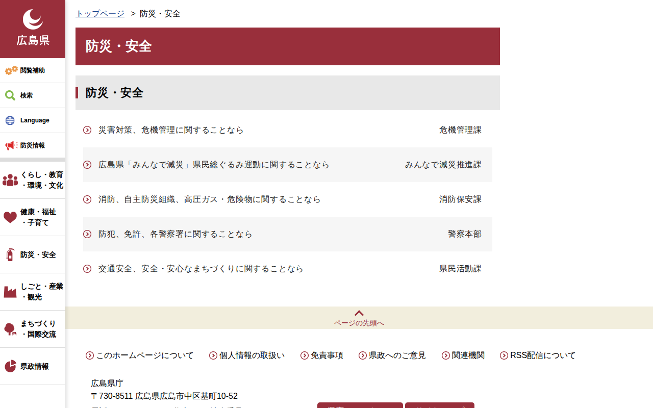Click arrow icon beside 消防、自主防災組織 row
This screenshot has width=653, height=408.
[87, 199]
